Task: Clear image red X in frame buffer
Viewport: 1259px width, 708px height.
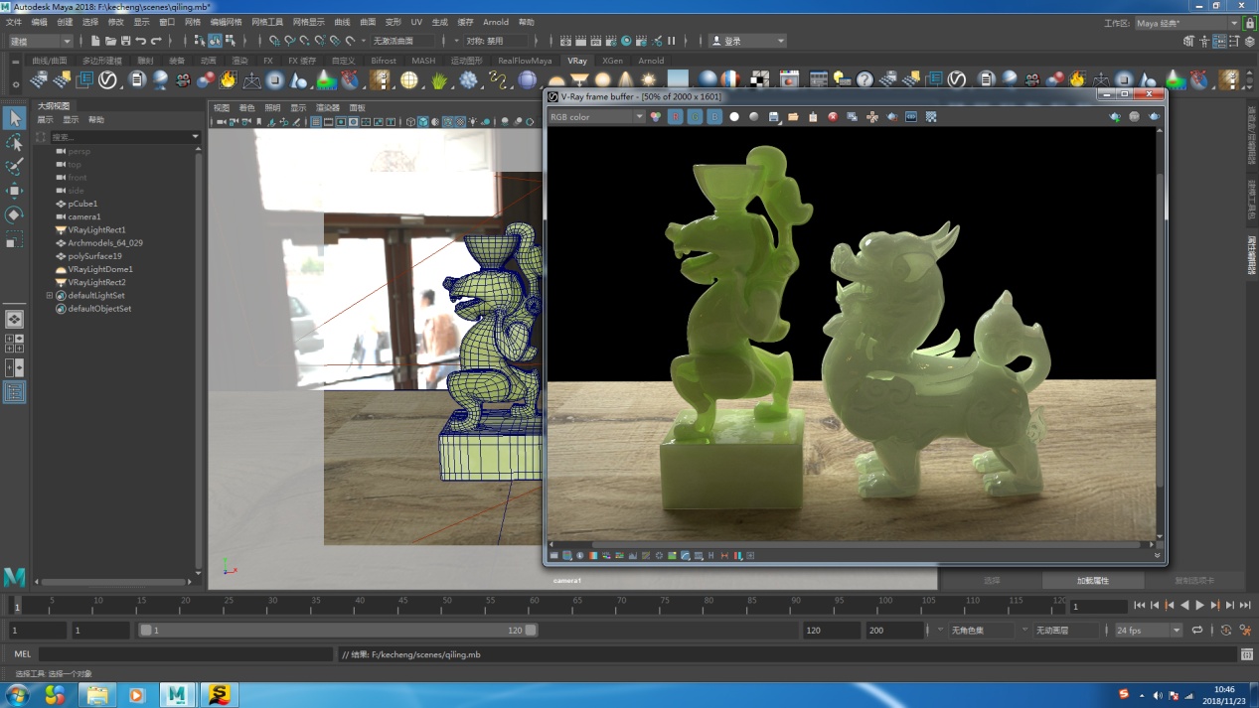Action: (x=833, y=117)
